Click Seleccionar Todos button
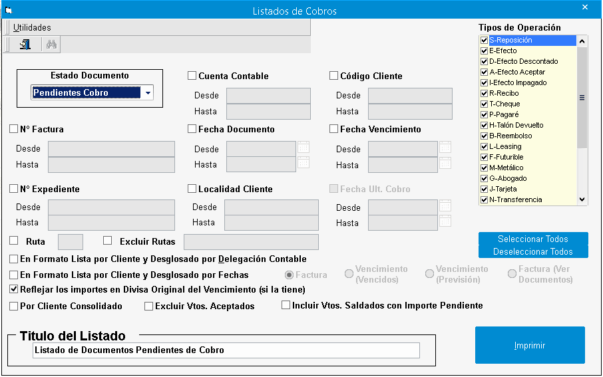The image size is (603, 377). click(533, 239)
